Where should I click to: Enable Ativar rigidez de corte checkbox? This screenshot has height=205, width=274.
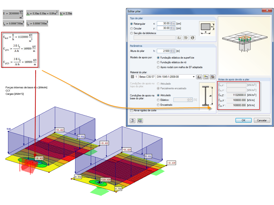tap(132, 110)
